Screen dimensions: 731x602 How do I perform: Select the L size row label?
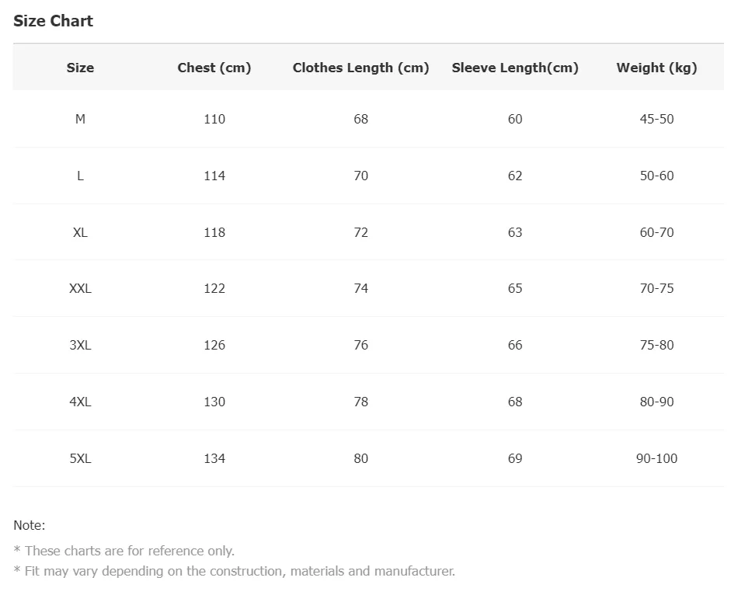point(80,176)
